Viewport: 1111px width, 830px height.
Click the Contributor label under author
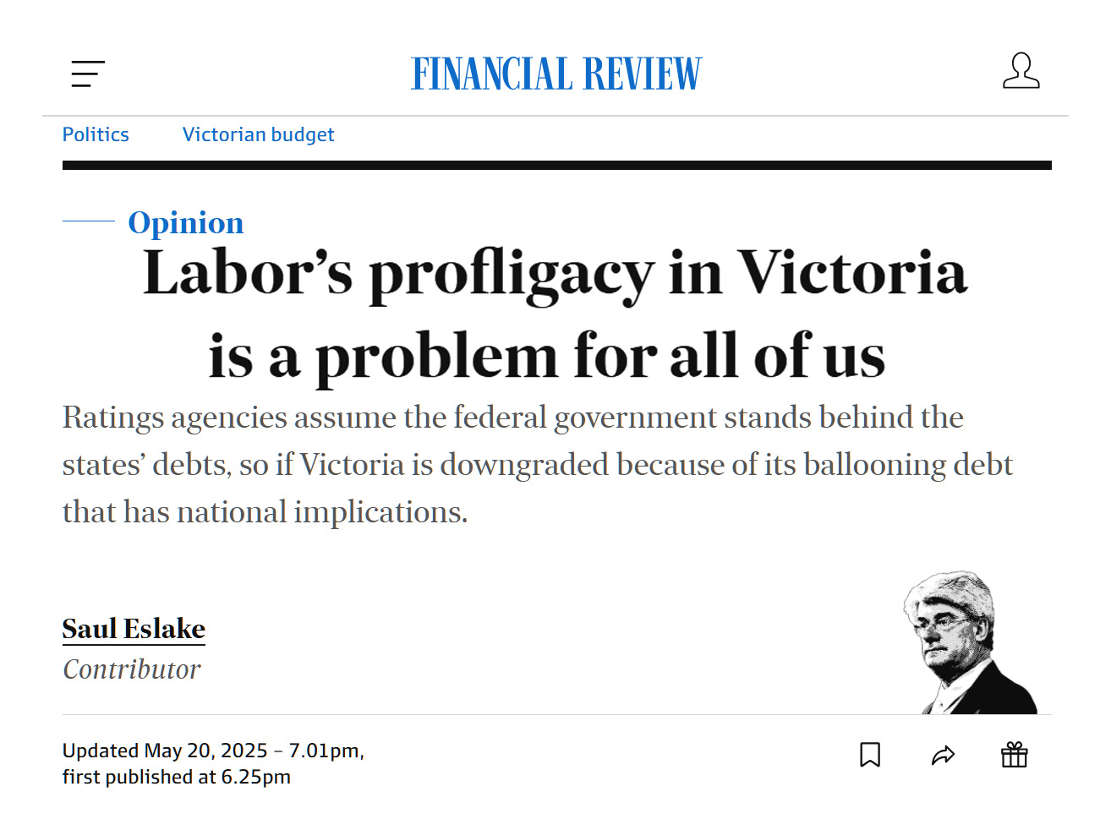(132, 669)
